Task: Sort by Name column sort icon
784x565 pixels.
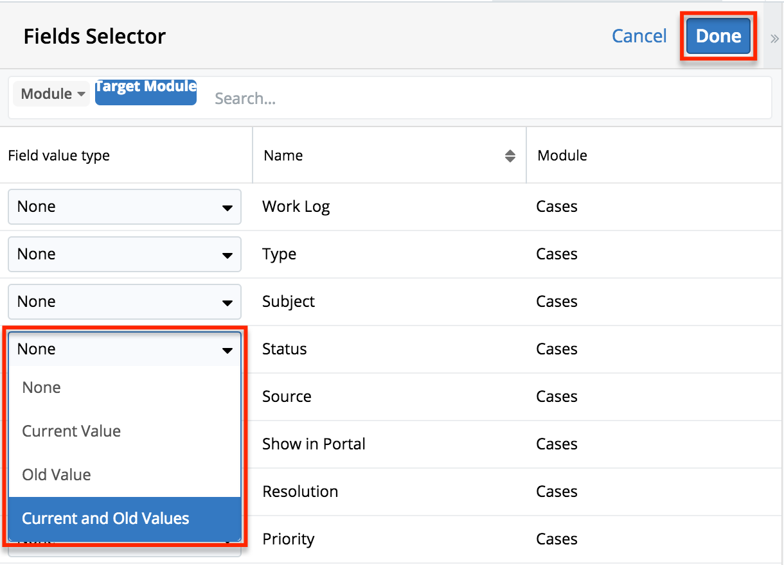Action: pos(510,156)
